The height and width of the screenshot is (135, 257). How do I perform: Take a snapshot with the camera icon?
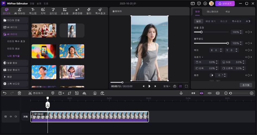(x=175, y=86)
